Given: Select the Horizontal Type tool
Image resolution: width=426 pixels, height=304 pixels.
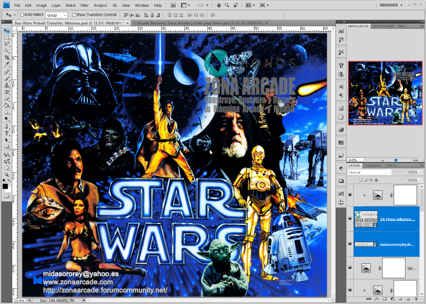Looking at the screenshot, I should 7,133.
